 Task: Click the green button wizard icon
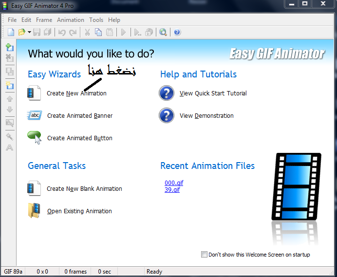[34, 138]
